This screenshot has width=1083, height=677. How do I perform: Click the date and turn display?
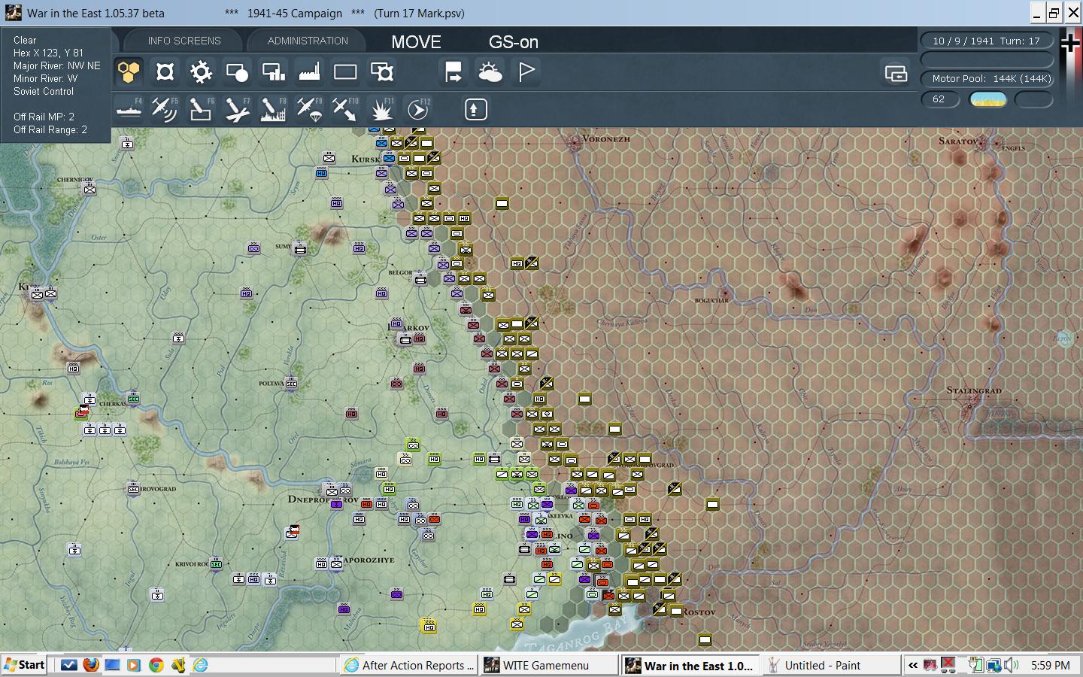click(986, 41)
